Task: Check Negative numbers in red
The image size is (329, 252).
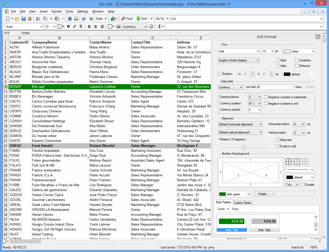Action: coord(266,104)
